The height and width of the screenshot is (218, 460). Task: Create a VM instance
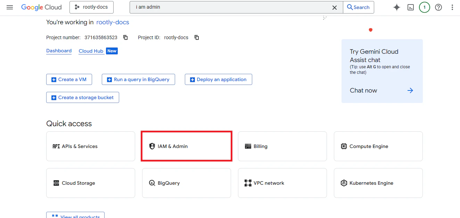[x=69, y=79]
